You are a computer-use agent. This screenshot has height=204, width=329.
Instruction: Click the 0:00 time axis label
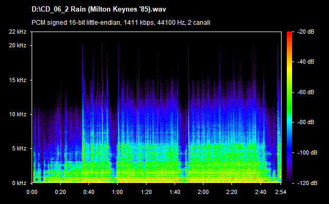tap(32, 192)
